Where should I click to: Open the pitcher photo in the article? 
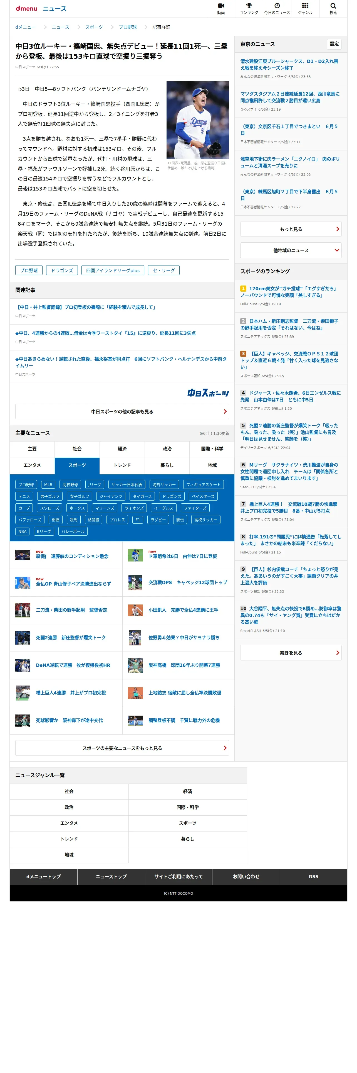coord(198,120)
